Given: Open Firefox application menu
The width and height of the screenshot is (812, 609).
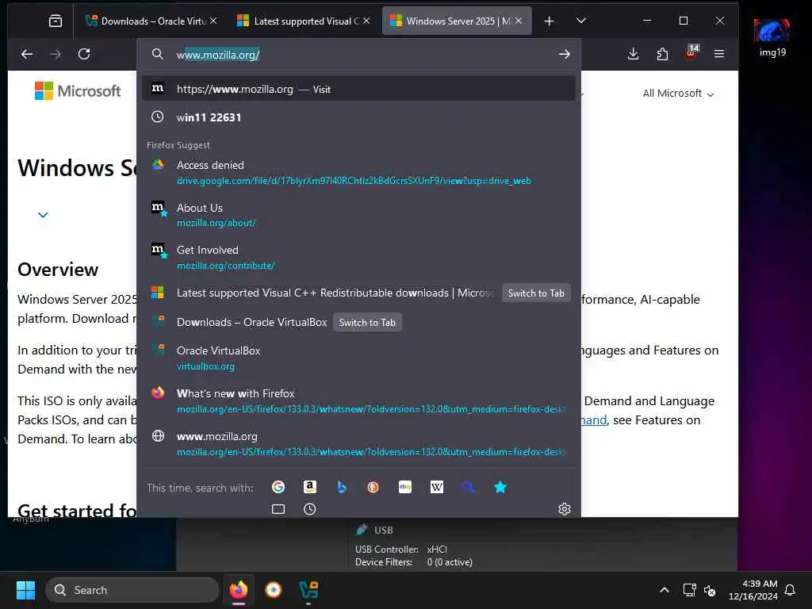Looking at the screenshot, I should (718, 54).
